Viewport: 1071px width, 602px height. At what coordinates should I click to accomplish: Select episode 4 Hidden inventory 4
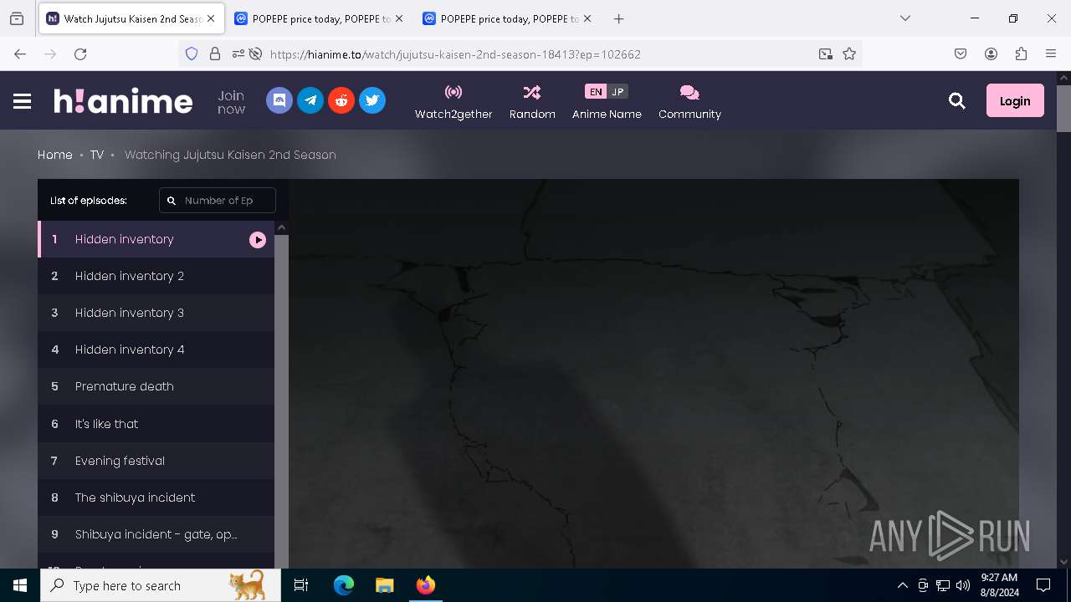click(x=156, y=349)
